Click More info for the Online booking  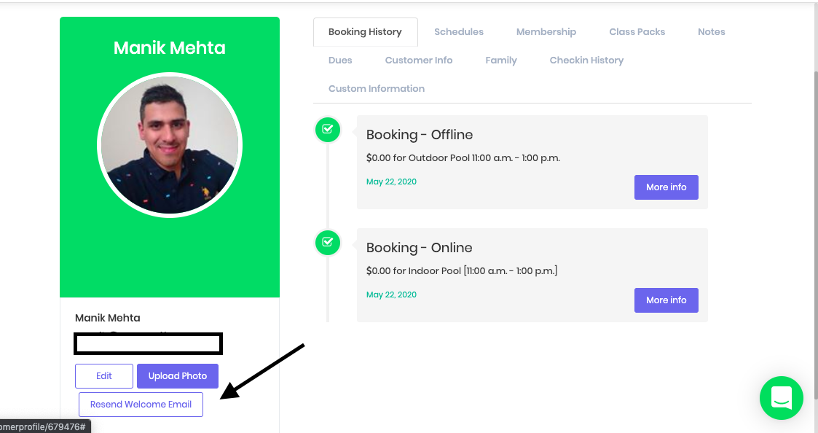[666, 300]
